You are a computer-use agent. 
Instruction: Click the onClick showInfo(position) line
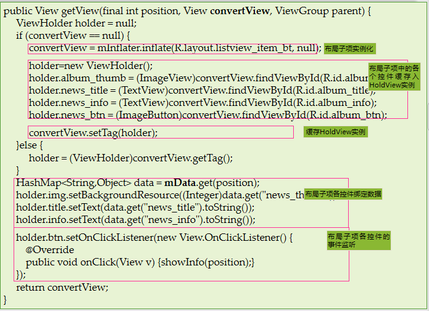point(140,262)
